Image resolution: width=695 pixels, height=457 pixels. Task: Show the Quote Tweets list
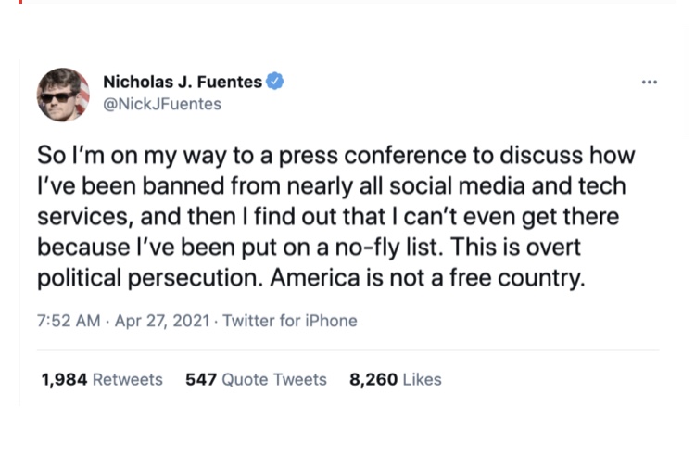274,379
